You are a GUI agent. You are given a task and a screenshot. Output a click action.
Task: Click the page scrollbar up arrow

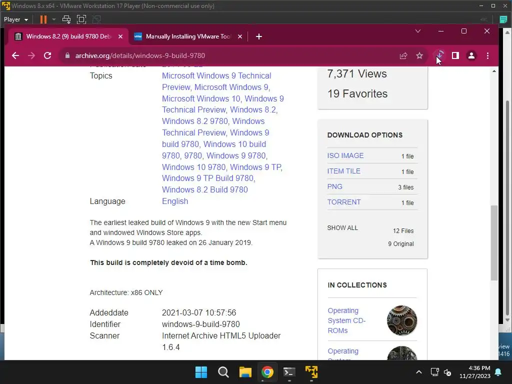tap(494, 71)
